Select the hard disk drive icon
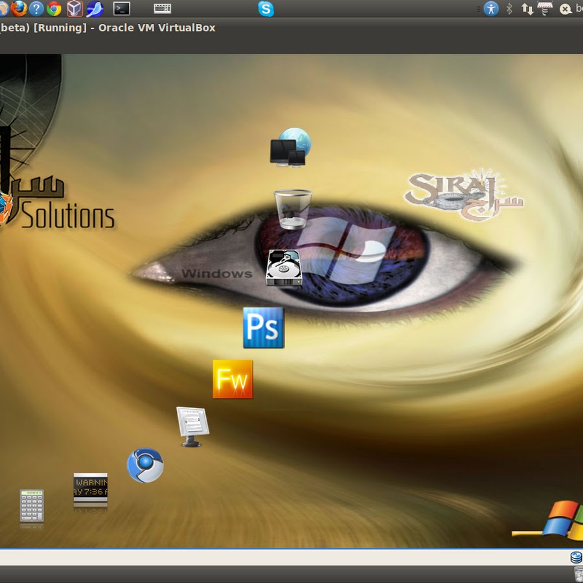Screen dimensions: 583x583 [x=284, y=268]
